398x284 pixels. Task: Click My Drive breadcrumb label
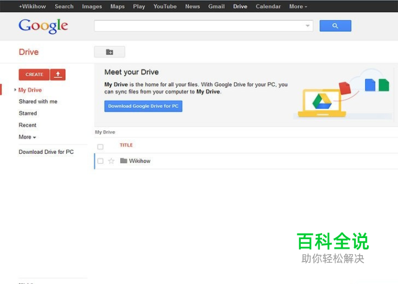105,132
